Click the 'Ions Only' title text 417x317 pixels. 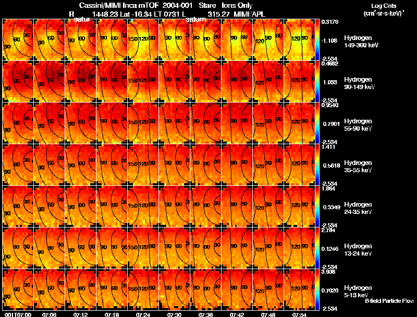pyautogui.click(x=237, y=5)
